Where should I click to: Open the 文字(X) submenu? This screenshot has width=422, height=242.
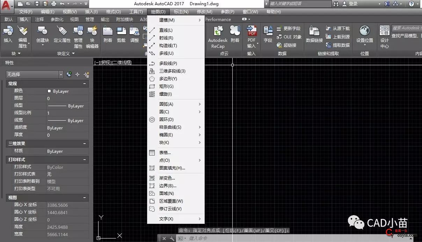pyautogui.click(x=176, y=219)
